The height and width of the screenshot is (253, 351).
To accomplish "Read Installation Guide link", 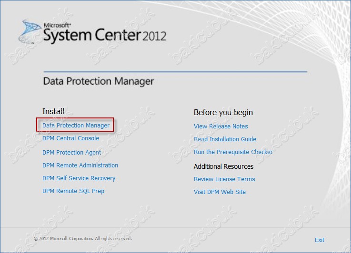I will coord(225,139).
